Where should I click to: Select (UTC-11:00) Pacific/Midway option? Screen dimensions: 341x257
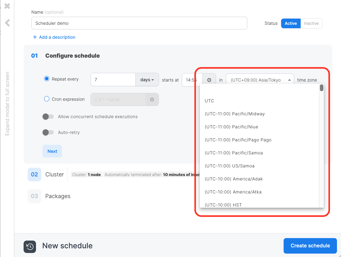tap(259, 113)
